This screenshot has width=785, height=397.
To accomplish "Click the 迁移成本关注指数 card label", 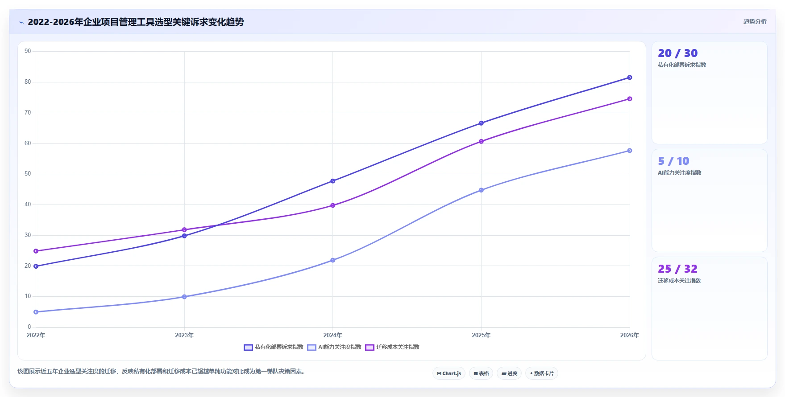I will [x=679, y=281].
